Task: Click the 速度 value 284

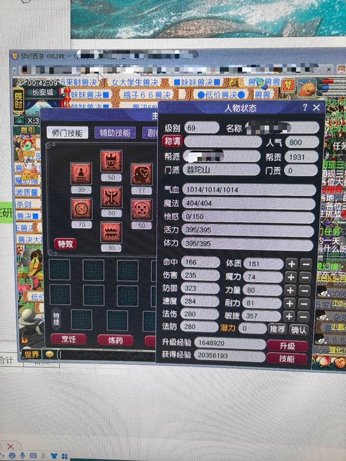Action: [200, 301]
